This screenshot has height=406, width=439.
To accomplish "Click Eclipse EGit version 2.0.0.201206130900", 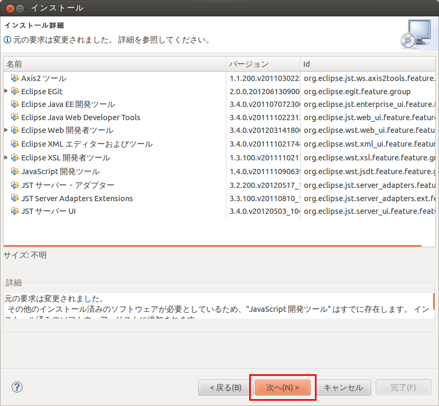I will (265, 92).
